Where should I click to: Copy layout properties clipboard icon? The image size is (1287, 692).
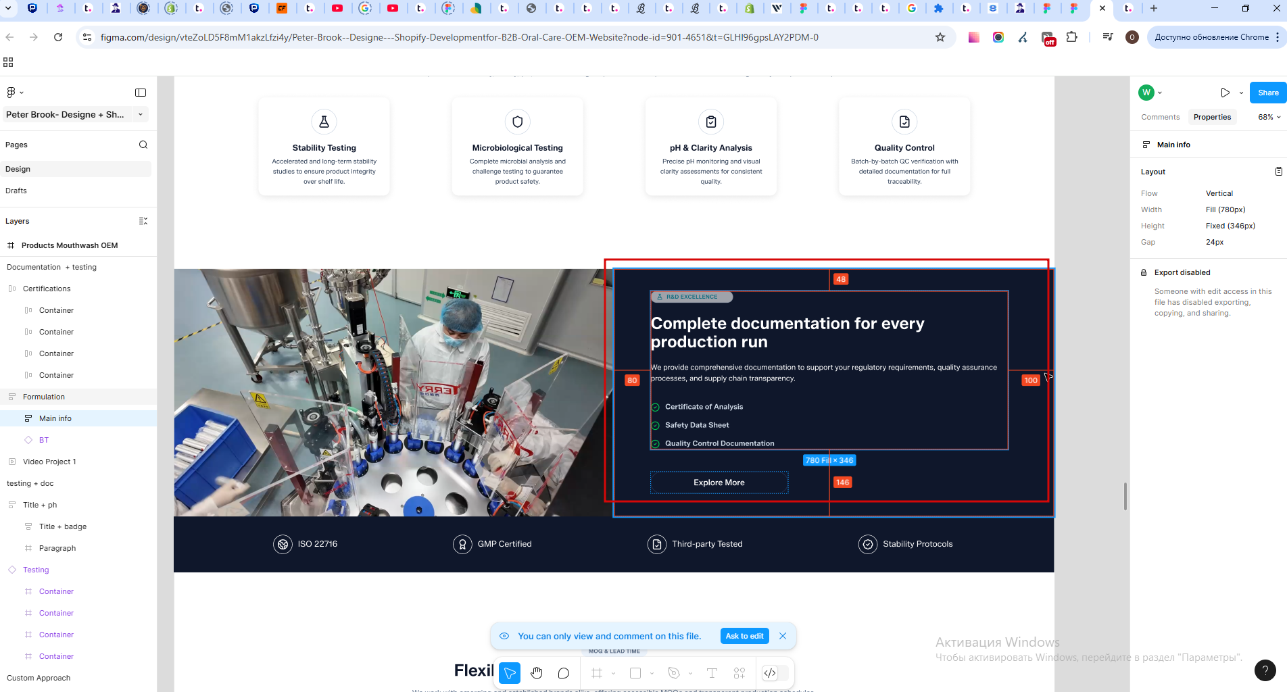1278,172
